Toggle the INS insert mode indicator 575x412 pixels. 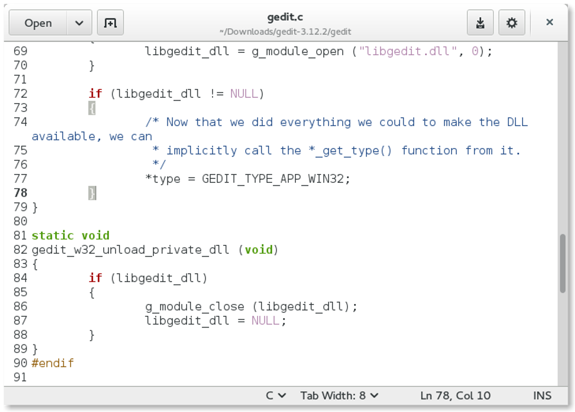tap(541, 396)
